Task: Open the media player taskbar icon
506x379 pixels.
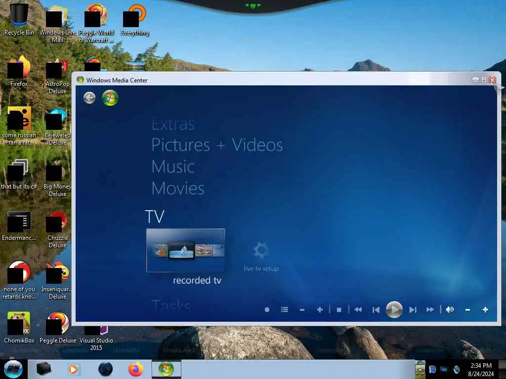Action: tap(73, 369)
